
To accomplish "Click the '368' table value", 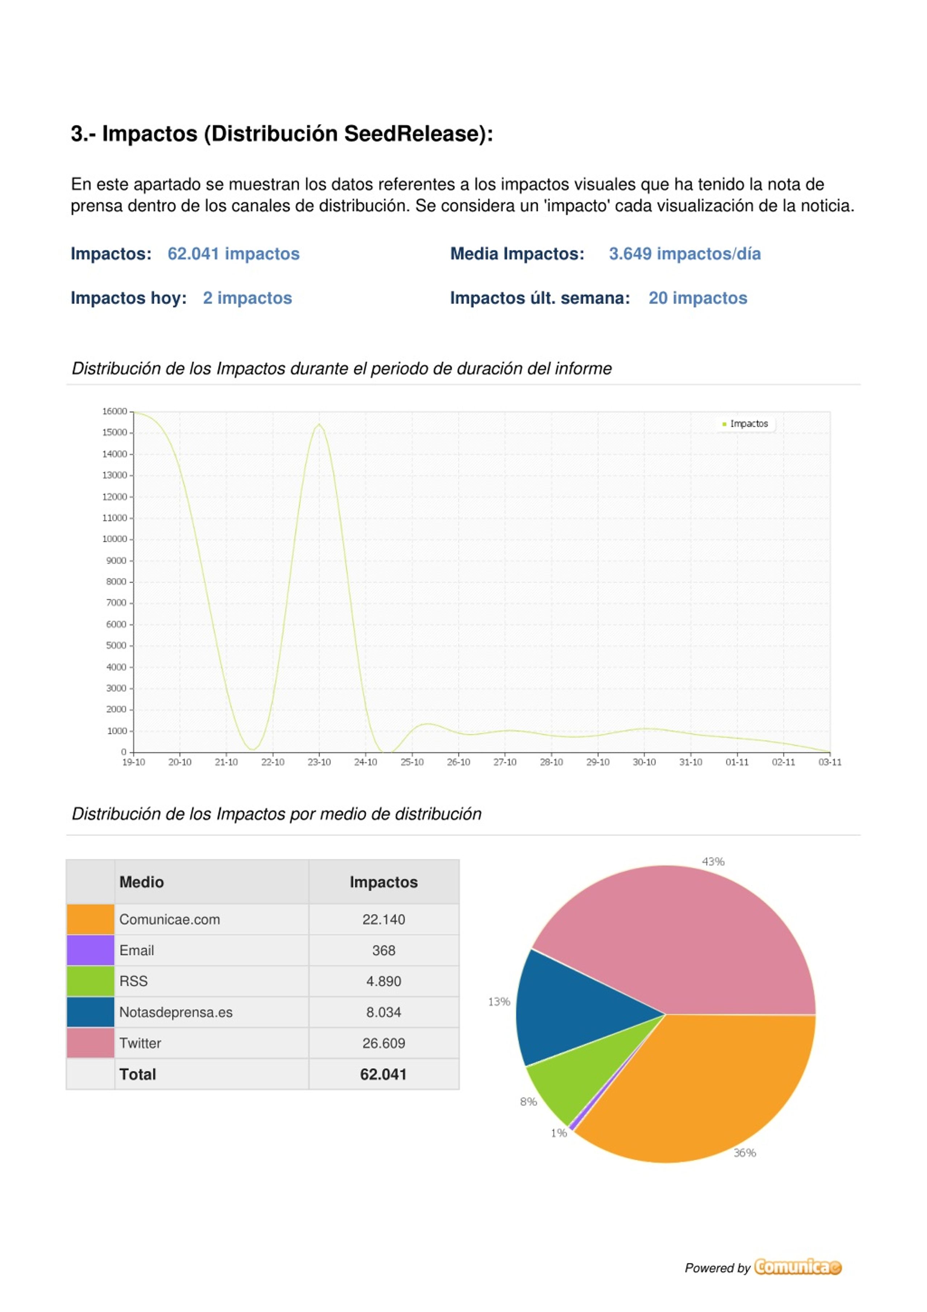I will click(x=383, y=950).
